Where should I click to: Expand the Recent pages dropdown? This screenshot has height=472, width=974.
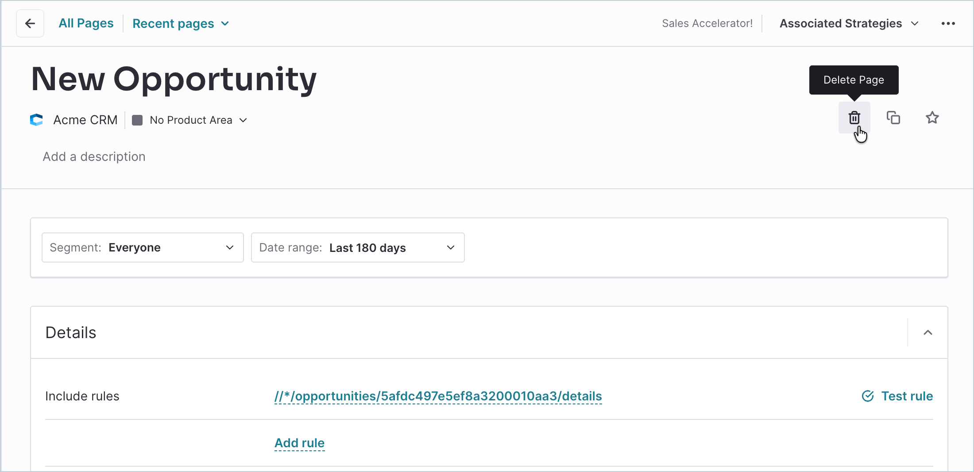click(x=181, y=23)
